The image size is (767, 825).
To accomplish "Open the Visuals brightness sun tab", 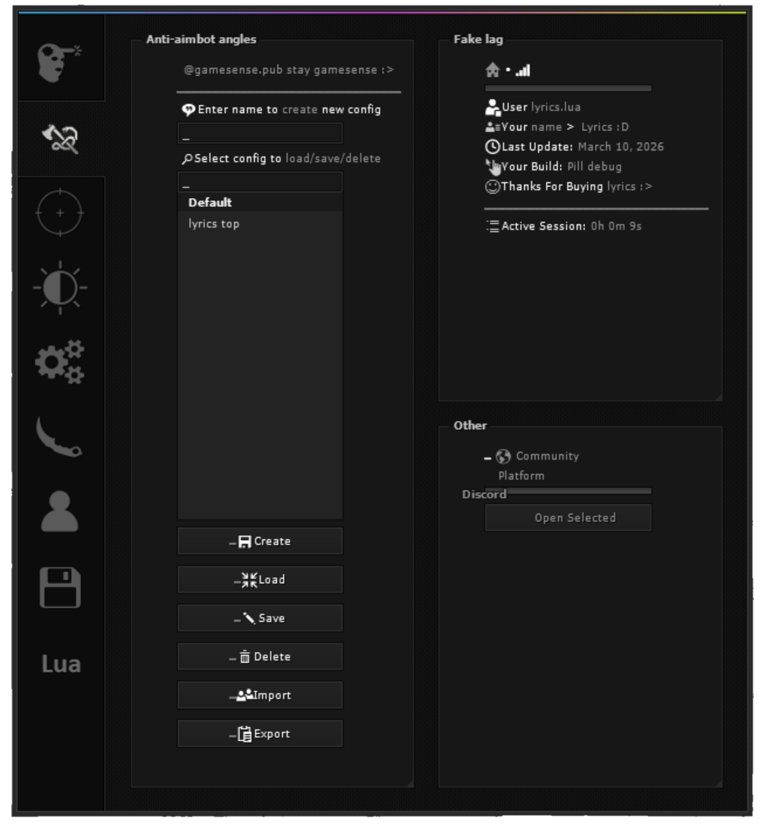I will 60,288.
